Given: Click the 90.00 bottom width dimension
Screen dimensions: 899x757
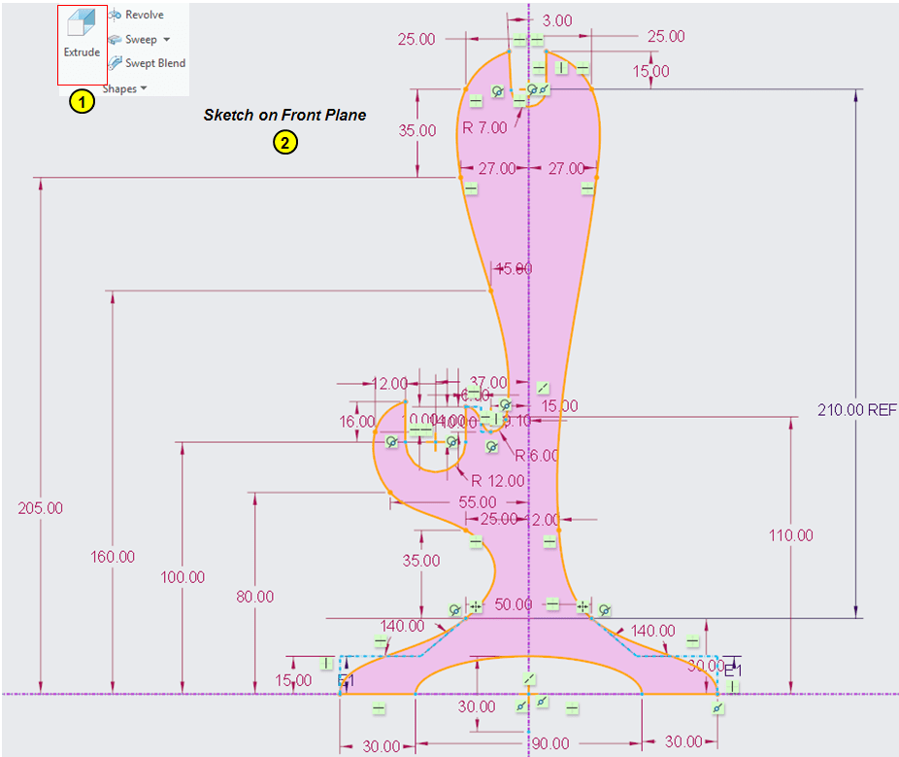Looking at the screenshot, I should click(549, 743).
